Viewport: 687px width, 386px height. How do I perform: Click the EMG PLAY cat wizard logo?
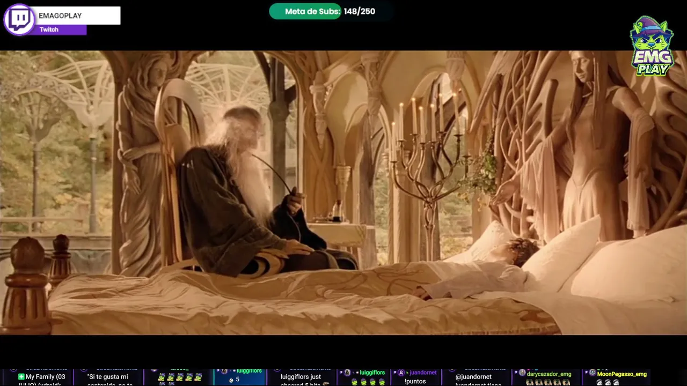(652, 47)
